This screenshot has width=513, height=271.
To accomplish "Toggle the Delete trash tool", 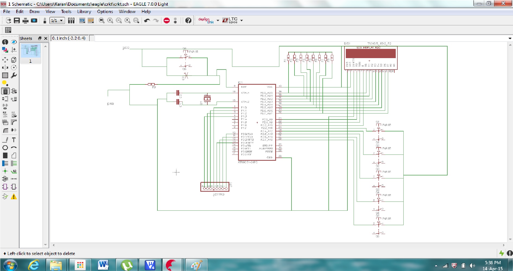I will point(5,91).
